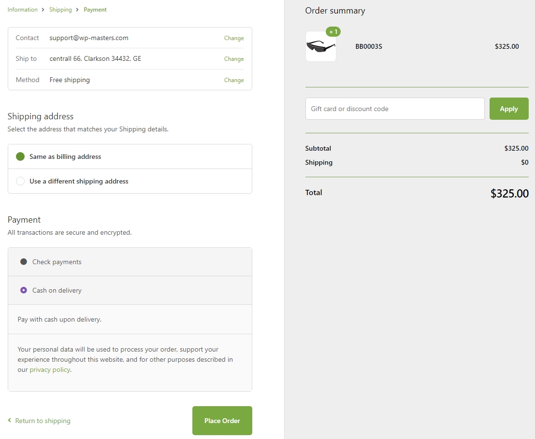The image size is (535, 439).
Task: Click the Subtotal amount $325.00
Action: click(516, 148)
